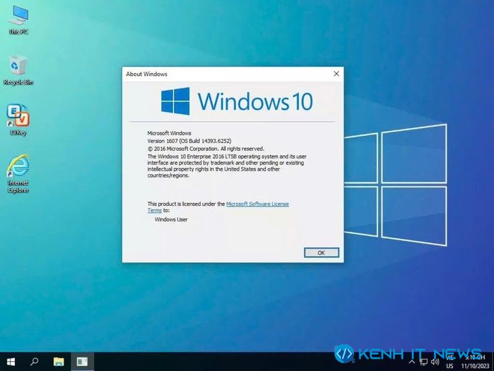Close the About Windows dialog

pyautogui.click(x=336, y=74)
